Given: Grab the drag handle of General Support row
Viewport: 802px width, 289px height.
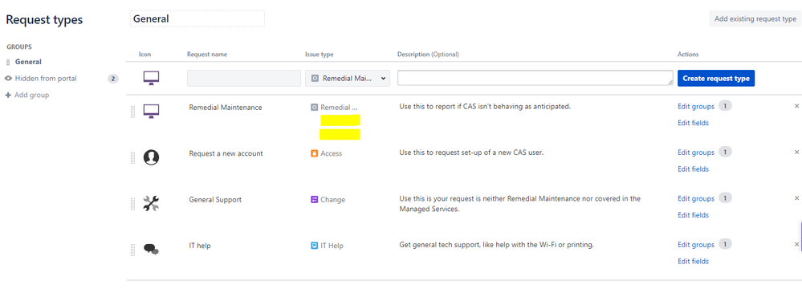Looking at the screenshot, I should click(x=133, y=204).
